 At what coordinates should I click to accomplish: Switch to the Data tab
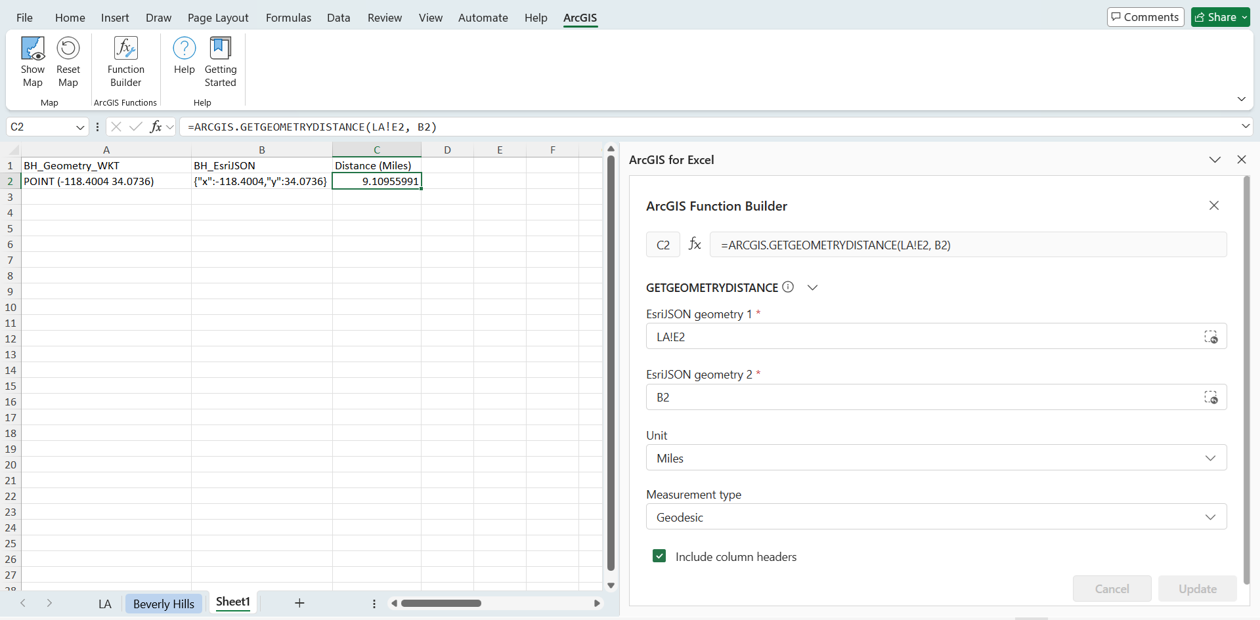tap(338, 18)
